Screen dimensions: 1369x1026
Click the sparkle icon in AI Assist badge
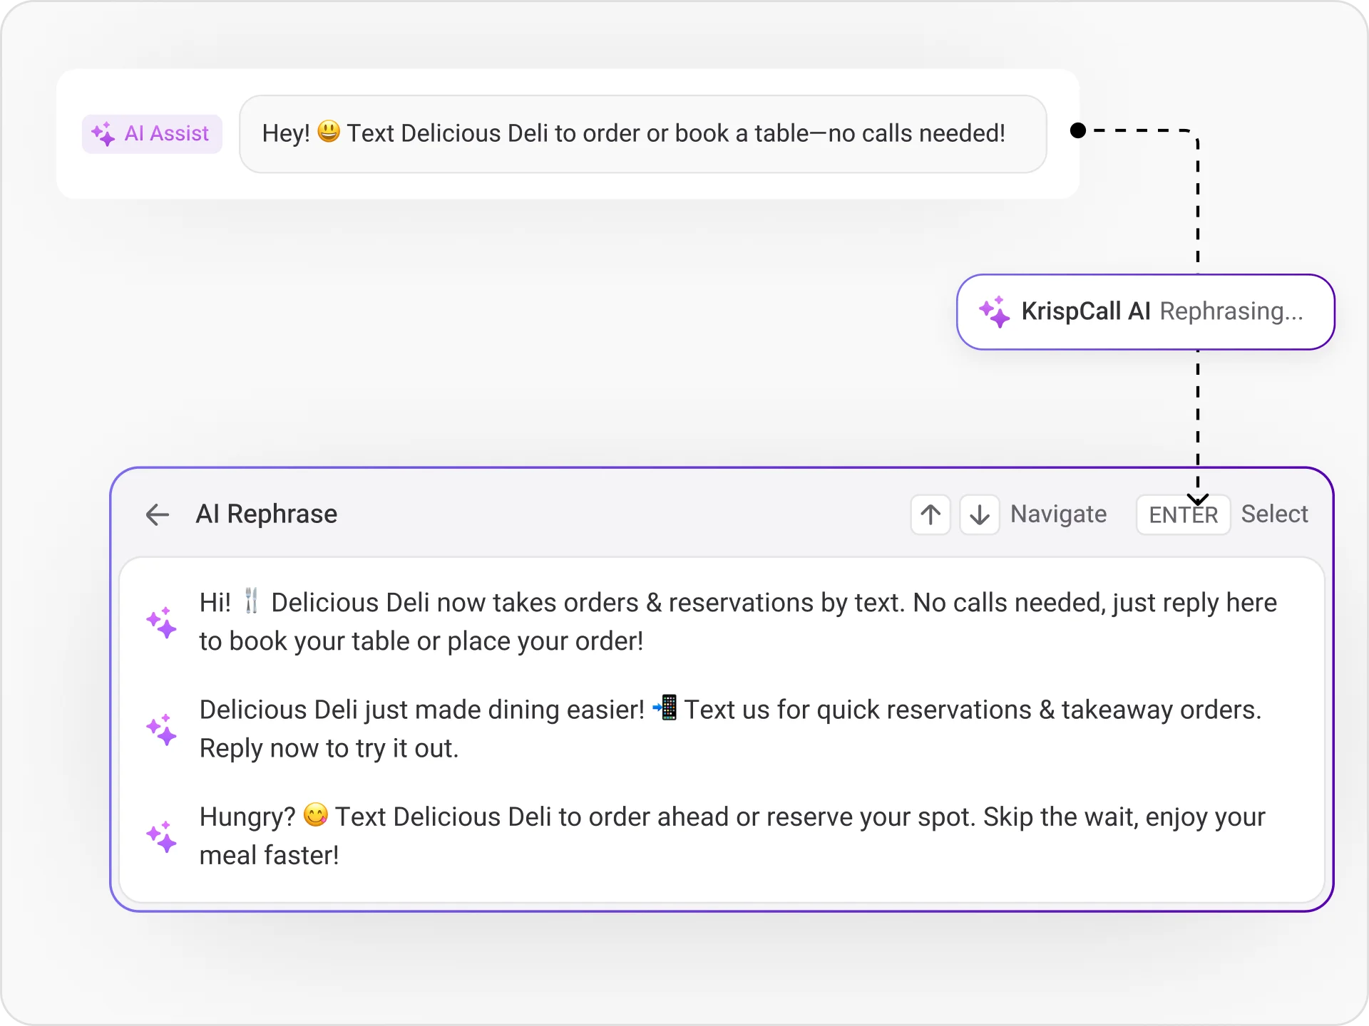click(x=103, y=134)
